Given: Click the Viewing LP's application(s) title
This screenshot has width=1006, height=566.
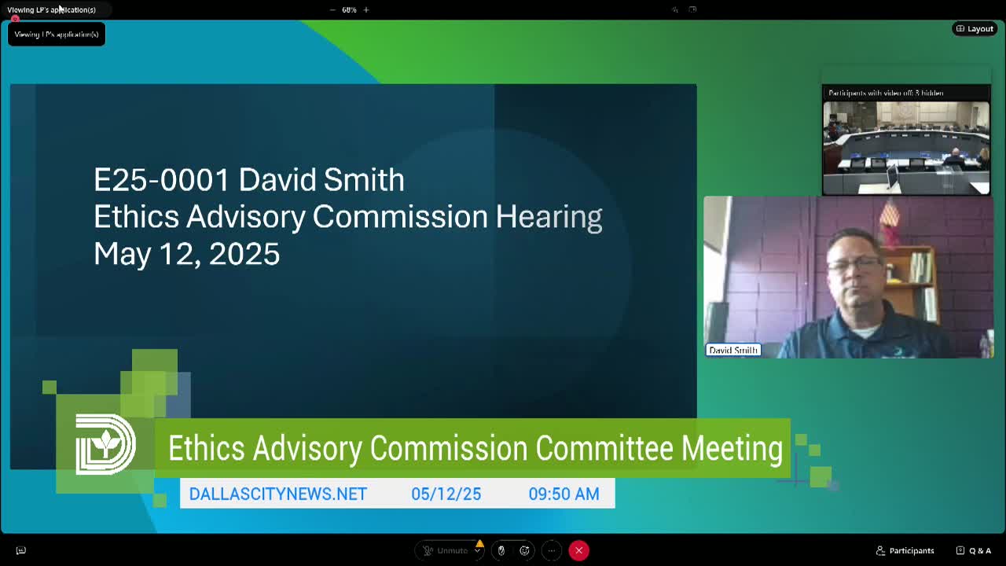Looking at the screenshot, I should pyautogui.click(x=51, y=9).
